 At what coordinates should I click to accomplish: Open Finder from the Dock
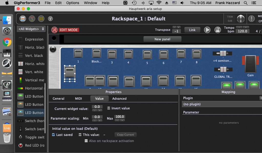(7, 20)
